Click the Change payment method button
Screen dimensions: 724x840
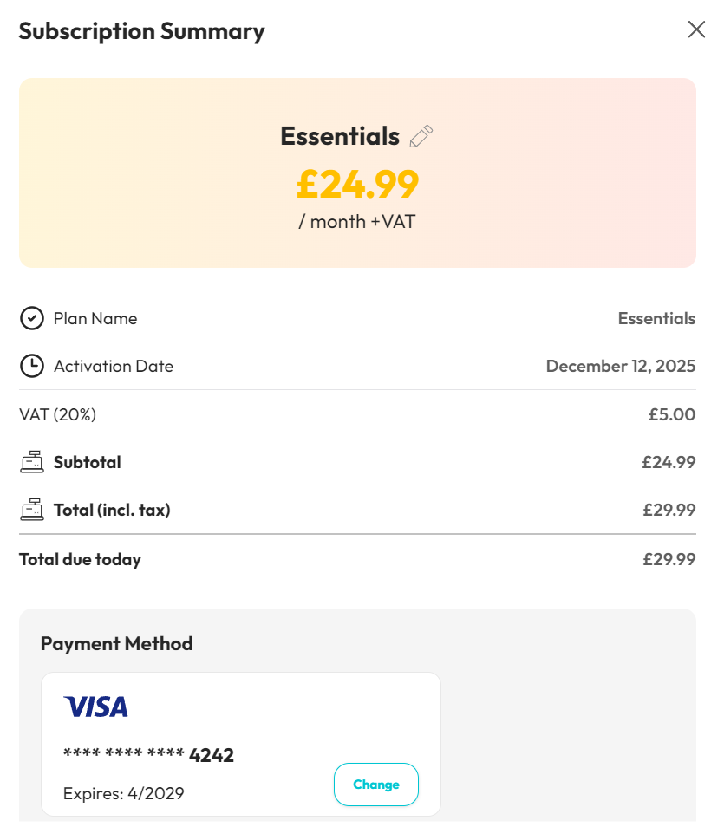(x=375, y=785)
